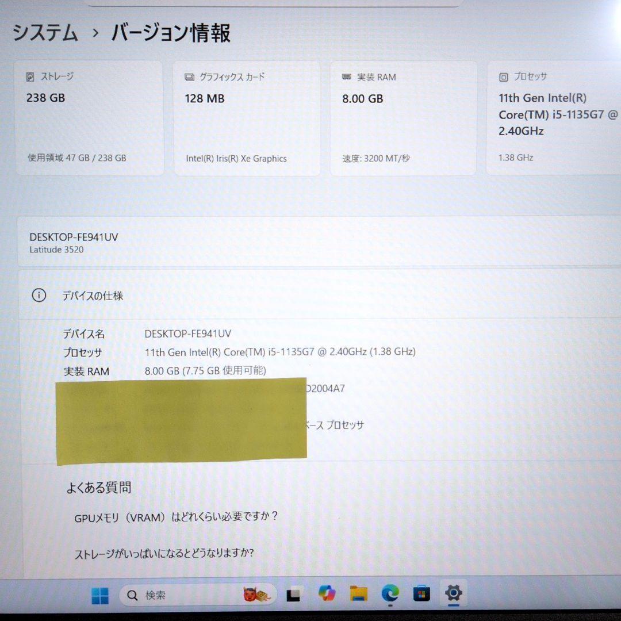Open Task View from the taskbar
Viewport: 621px width, 621px height.
pos(294,593)
